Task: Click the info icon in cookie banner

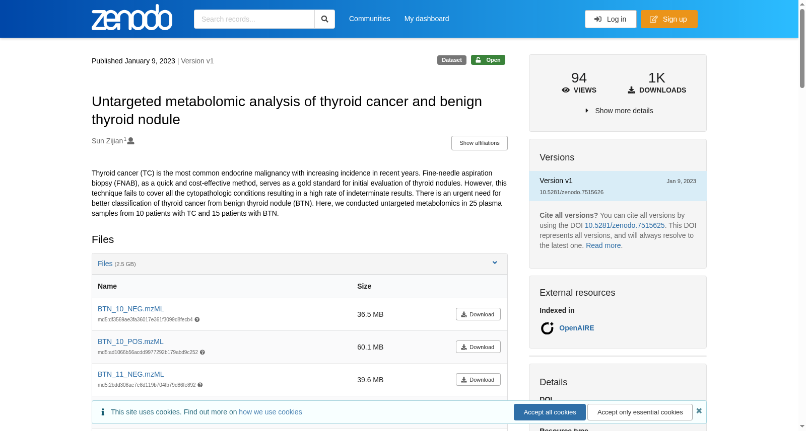Action: (x=103, y=412)
